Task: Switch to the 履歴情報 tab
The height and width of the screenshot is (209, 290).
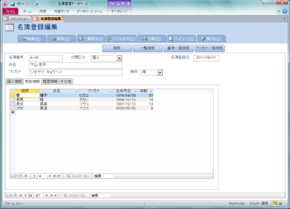Action: tap(50, 82)
